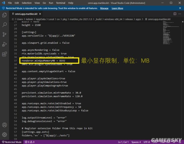
Task: Open the Search view icon
Action: (4, 25)
